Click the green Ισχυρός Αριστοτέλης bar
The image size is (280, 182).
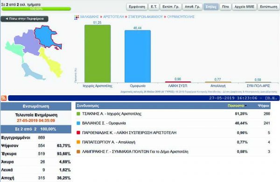(x=98, y=54)
